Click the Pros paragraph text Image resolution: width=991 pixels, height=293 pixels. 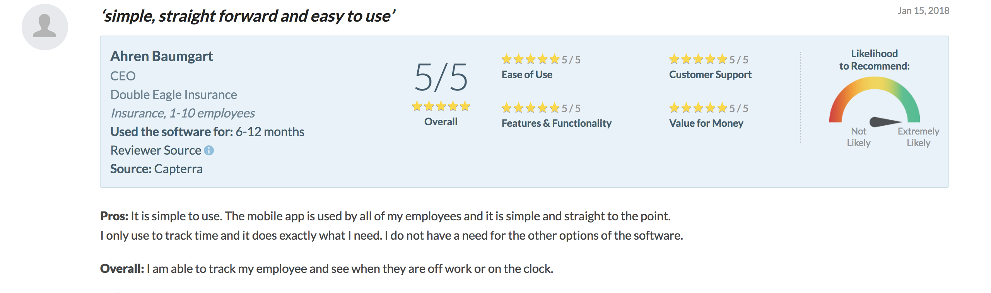coord(391,226)
